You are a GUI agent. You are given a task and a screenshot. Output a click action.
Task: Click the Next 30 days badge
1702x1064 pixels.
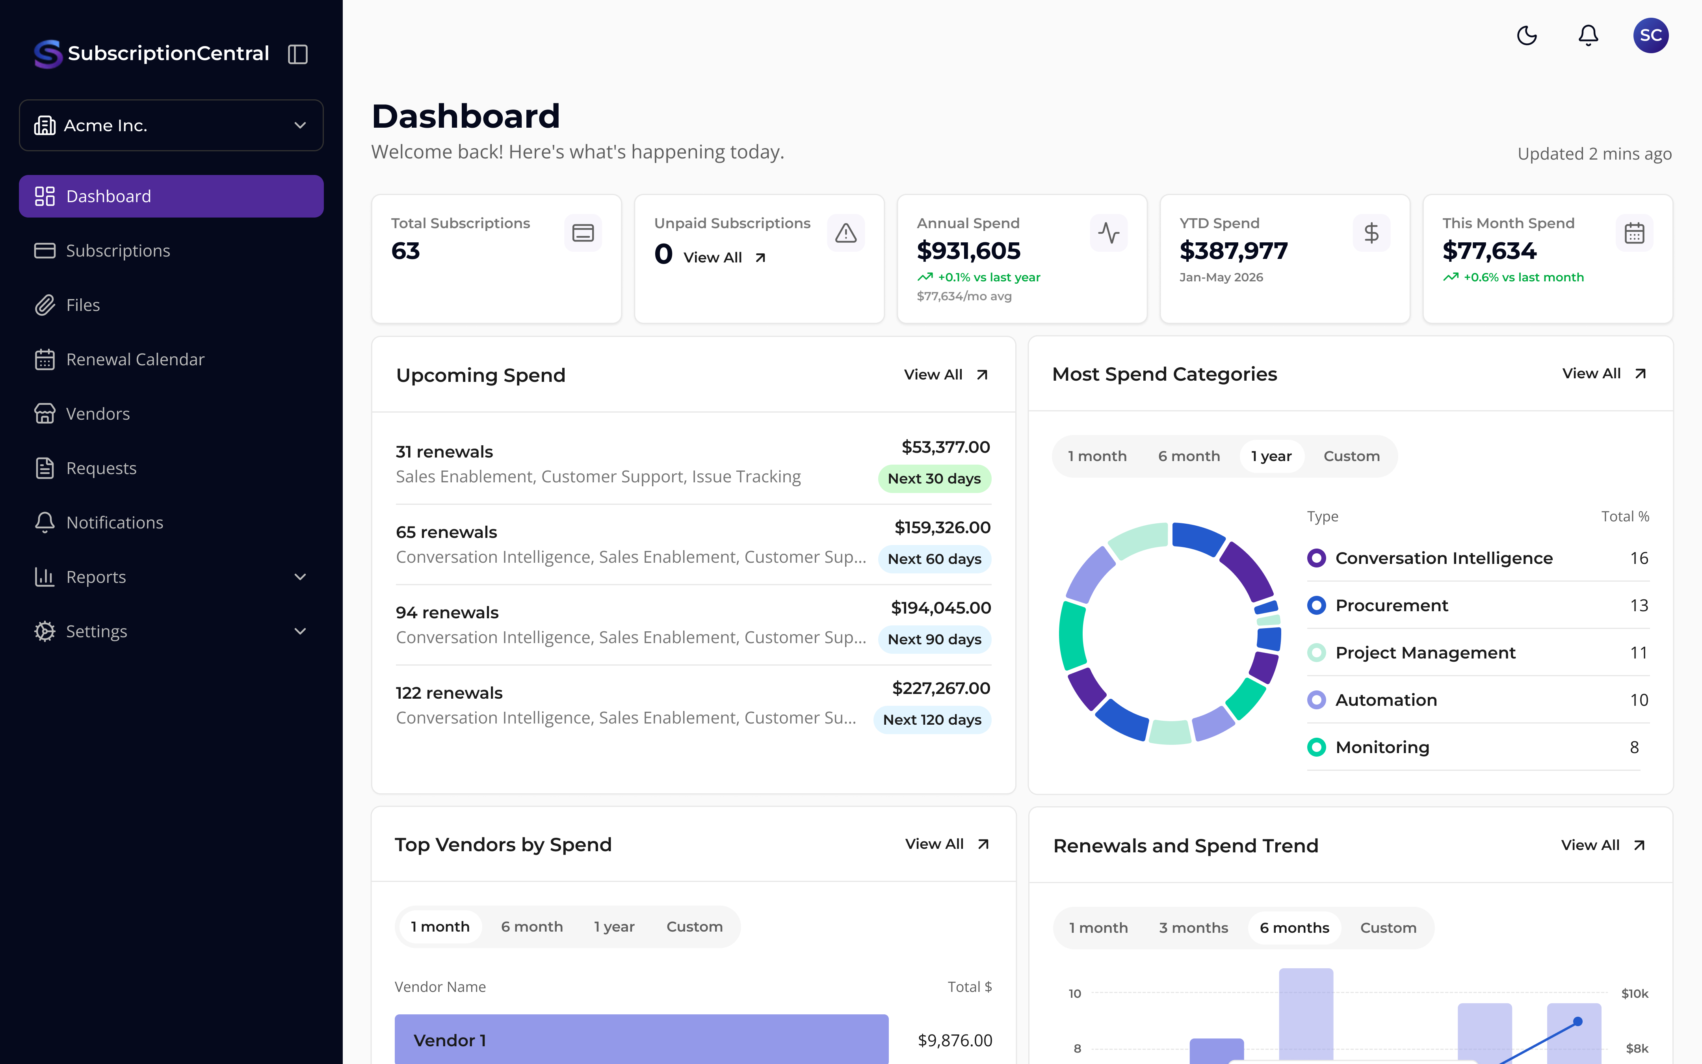(934, 478)
